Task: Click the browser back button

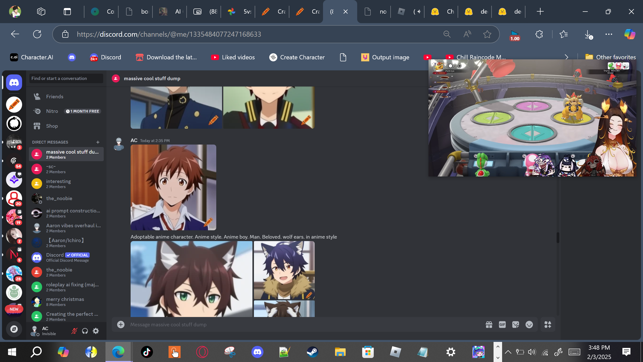Action: 15,34
